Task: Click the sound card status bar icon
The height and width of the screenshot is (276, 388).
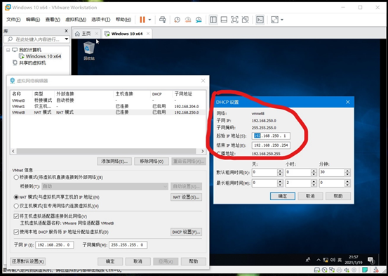Action: click(347, 270)
